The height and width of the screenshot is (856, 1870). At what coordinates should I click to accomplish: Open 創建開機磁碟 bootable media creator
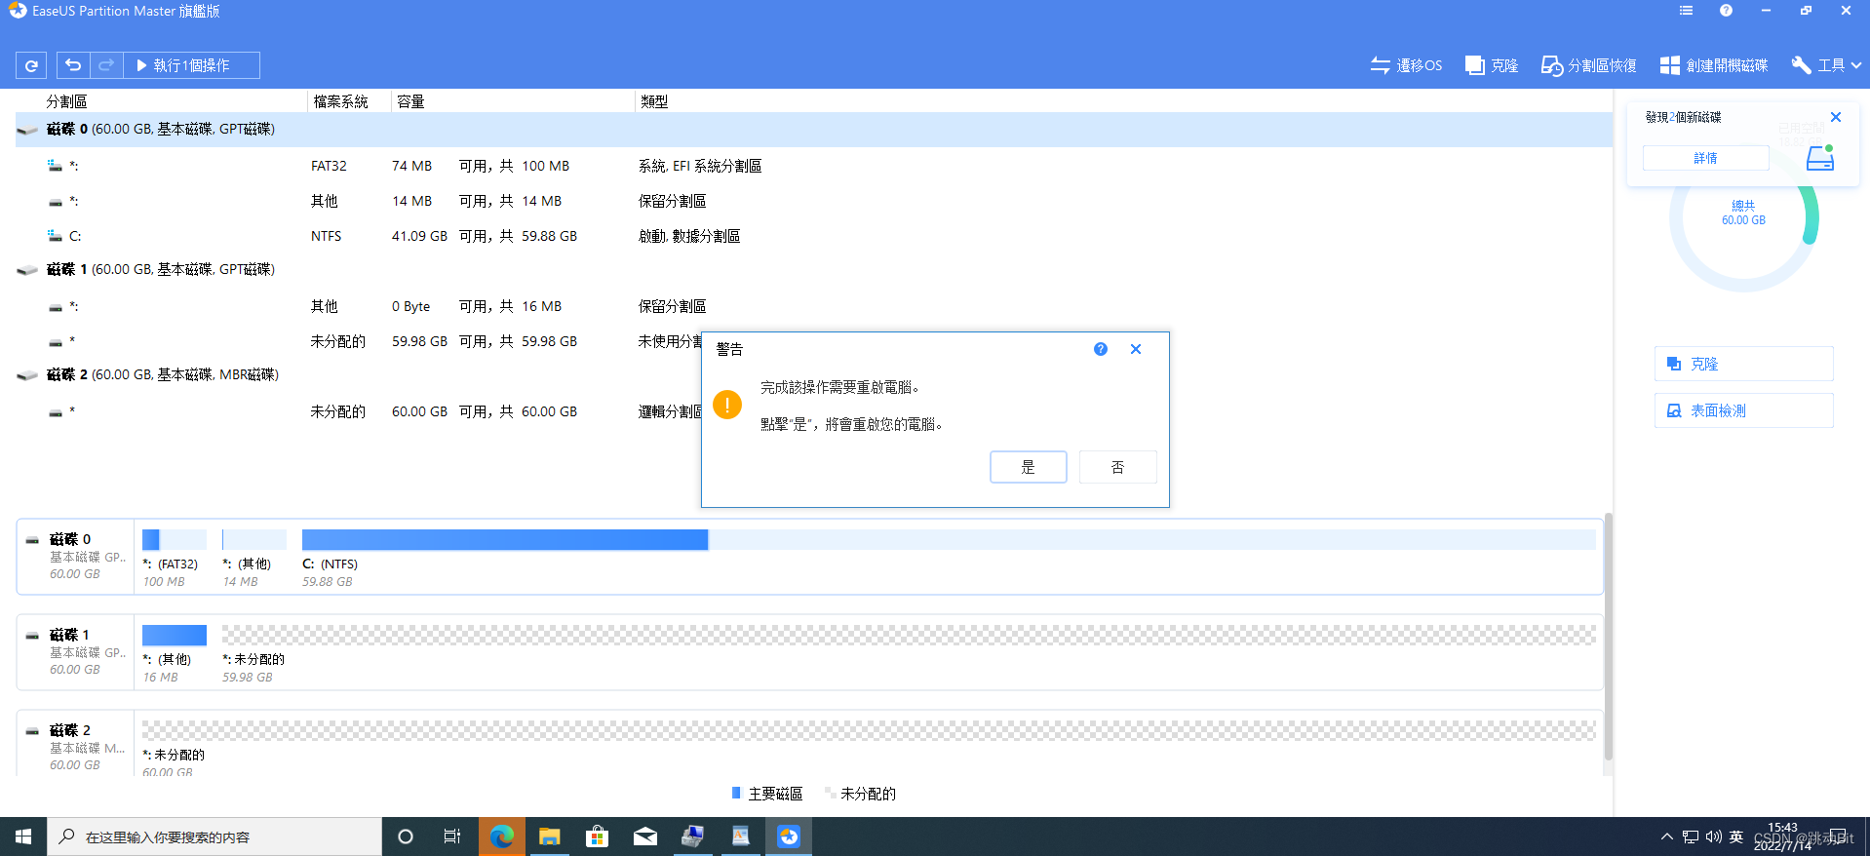[x=1713, y=65]
